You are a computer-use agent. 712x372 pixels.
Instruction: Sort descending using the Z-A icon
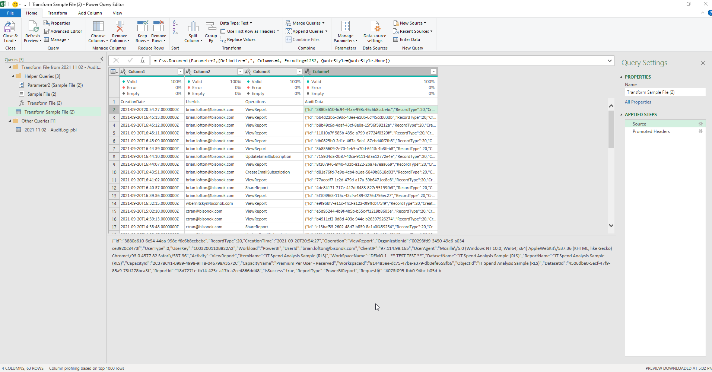pos(175,31)
